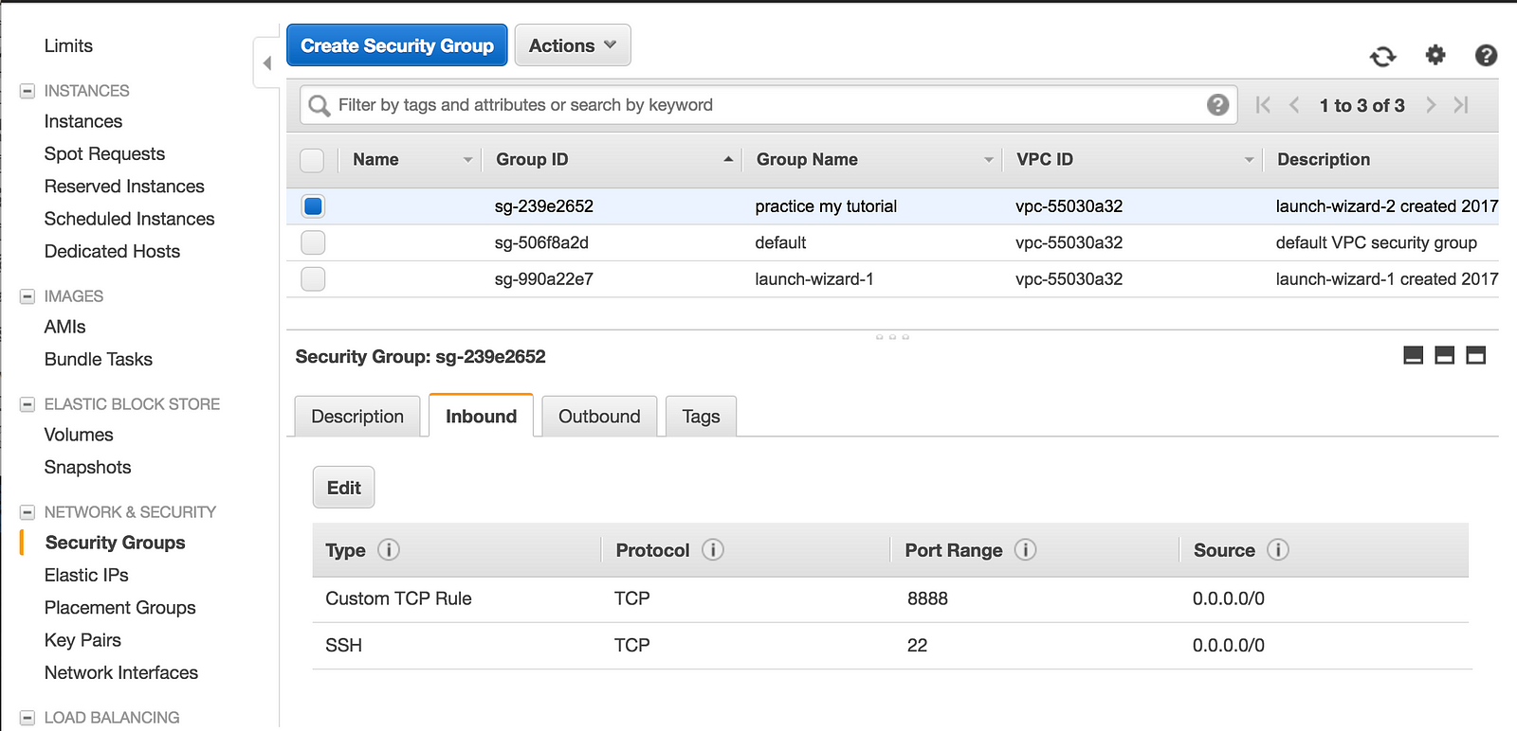Show info for Port Range column
The width and height of the screenshot is (1517, 731).
[1025, 549]
